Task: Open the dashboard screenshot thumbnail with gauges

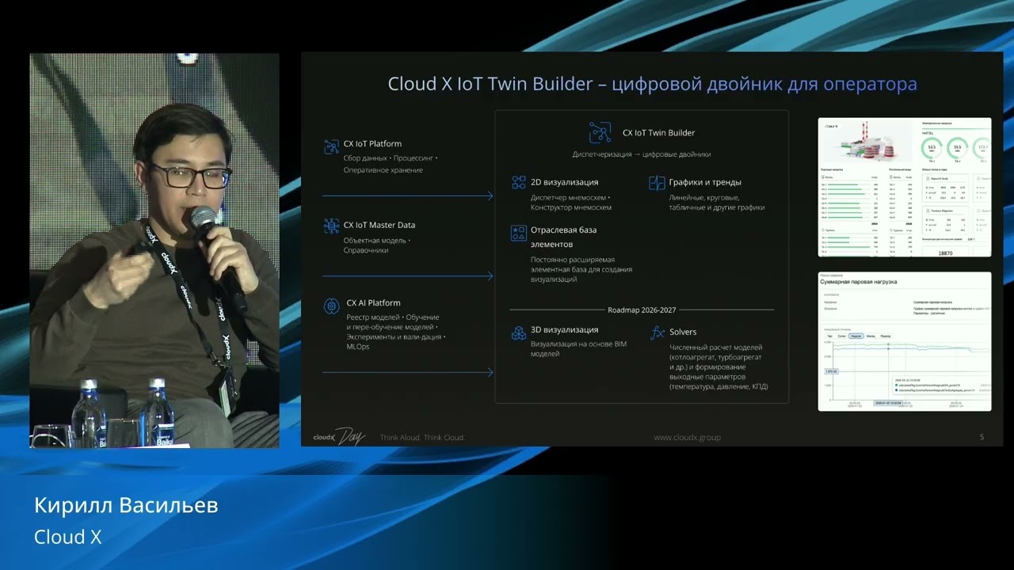Action: click(x=904, y=187)
